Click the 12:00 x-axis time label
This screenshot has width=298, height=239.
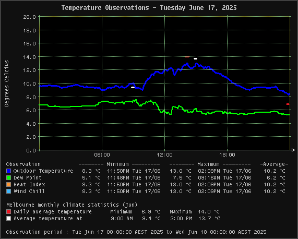[164, 155]
